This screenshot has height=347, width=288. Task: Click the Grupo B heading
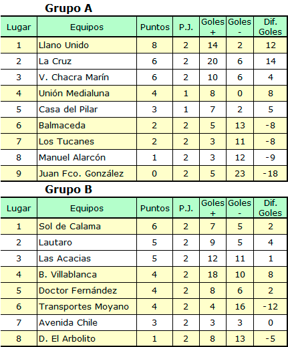pos(68,189)
